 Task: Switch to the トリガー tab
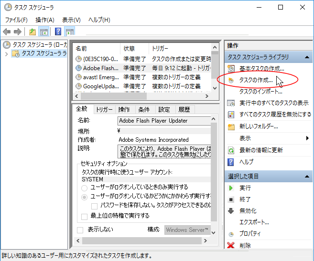104,109
